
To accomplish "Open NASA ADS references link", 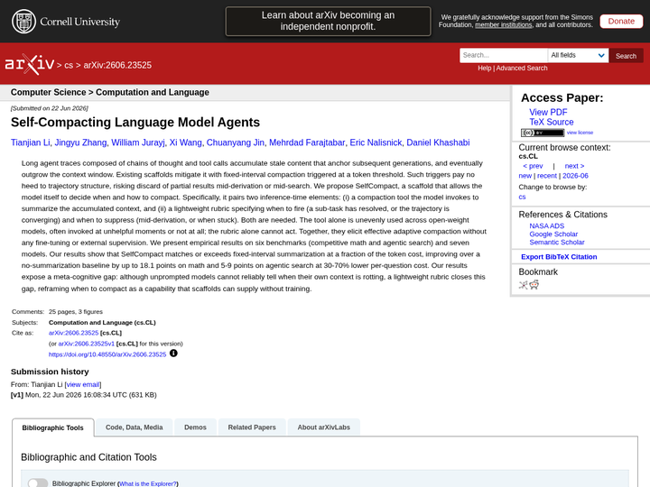I will tap(546, 226).
